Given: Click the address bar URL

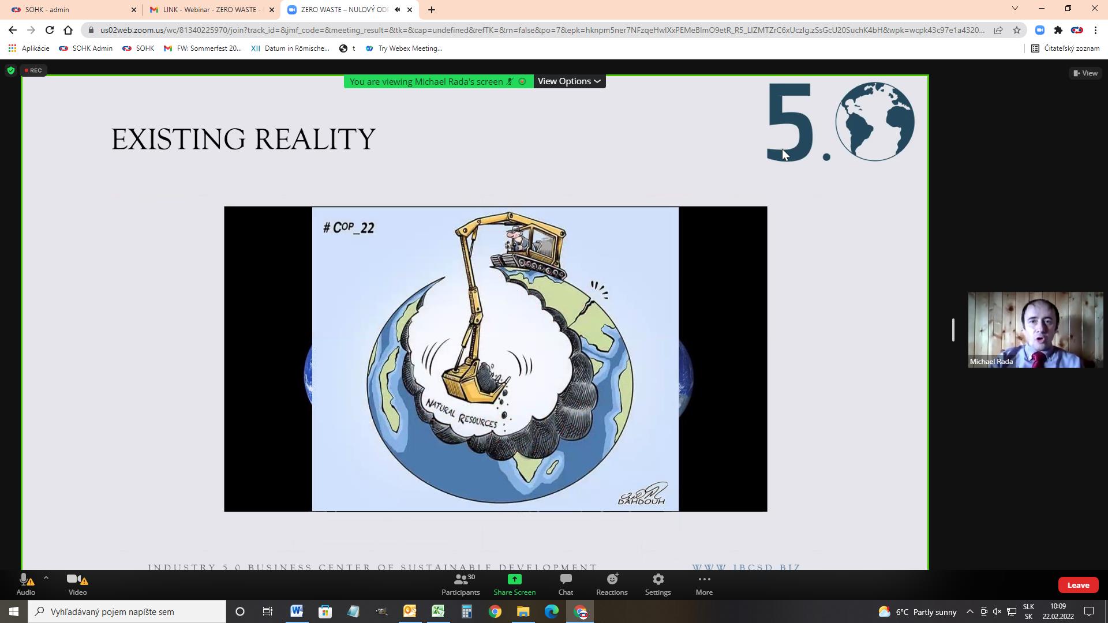Looking at the screenshot, I should pos(542,30).
